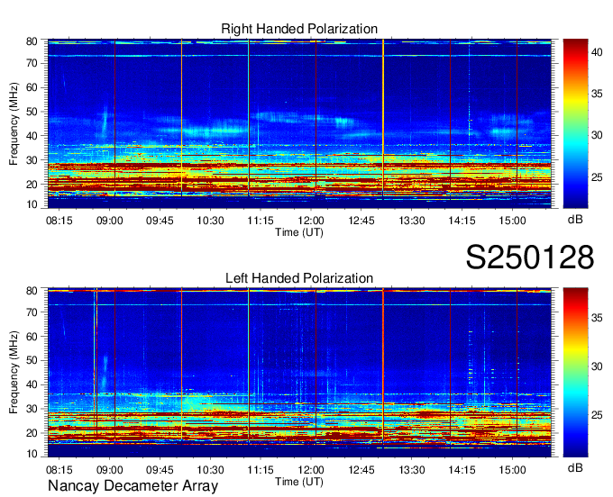Screen dimensions: 613x497
Task: Click the left-handed plot's color scale bar
Action: 575,373
